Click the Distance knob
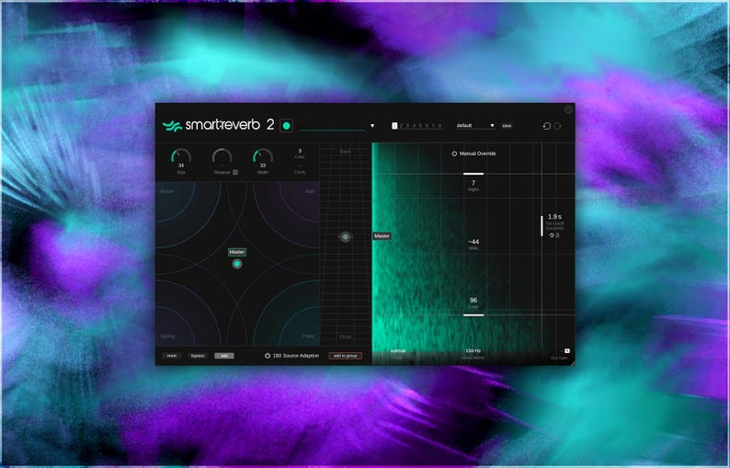This screenshot has width=730, height=468. [222, 157]
